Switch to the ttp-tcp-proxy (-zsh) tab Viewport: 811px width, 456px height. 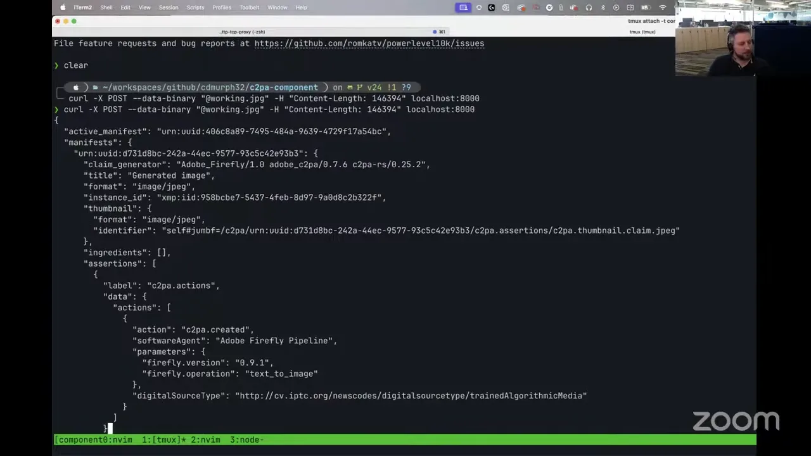[243, 32]
